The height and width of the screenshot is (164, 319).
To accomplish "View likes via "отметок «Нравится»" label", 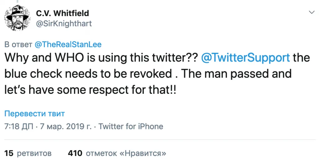I will (126, 153).
